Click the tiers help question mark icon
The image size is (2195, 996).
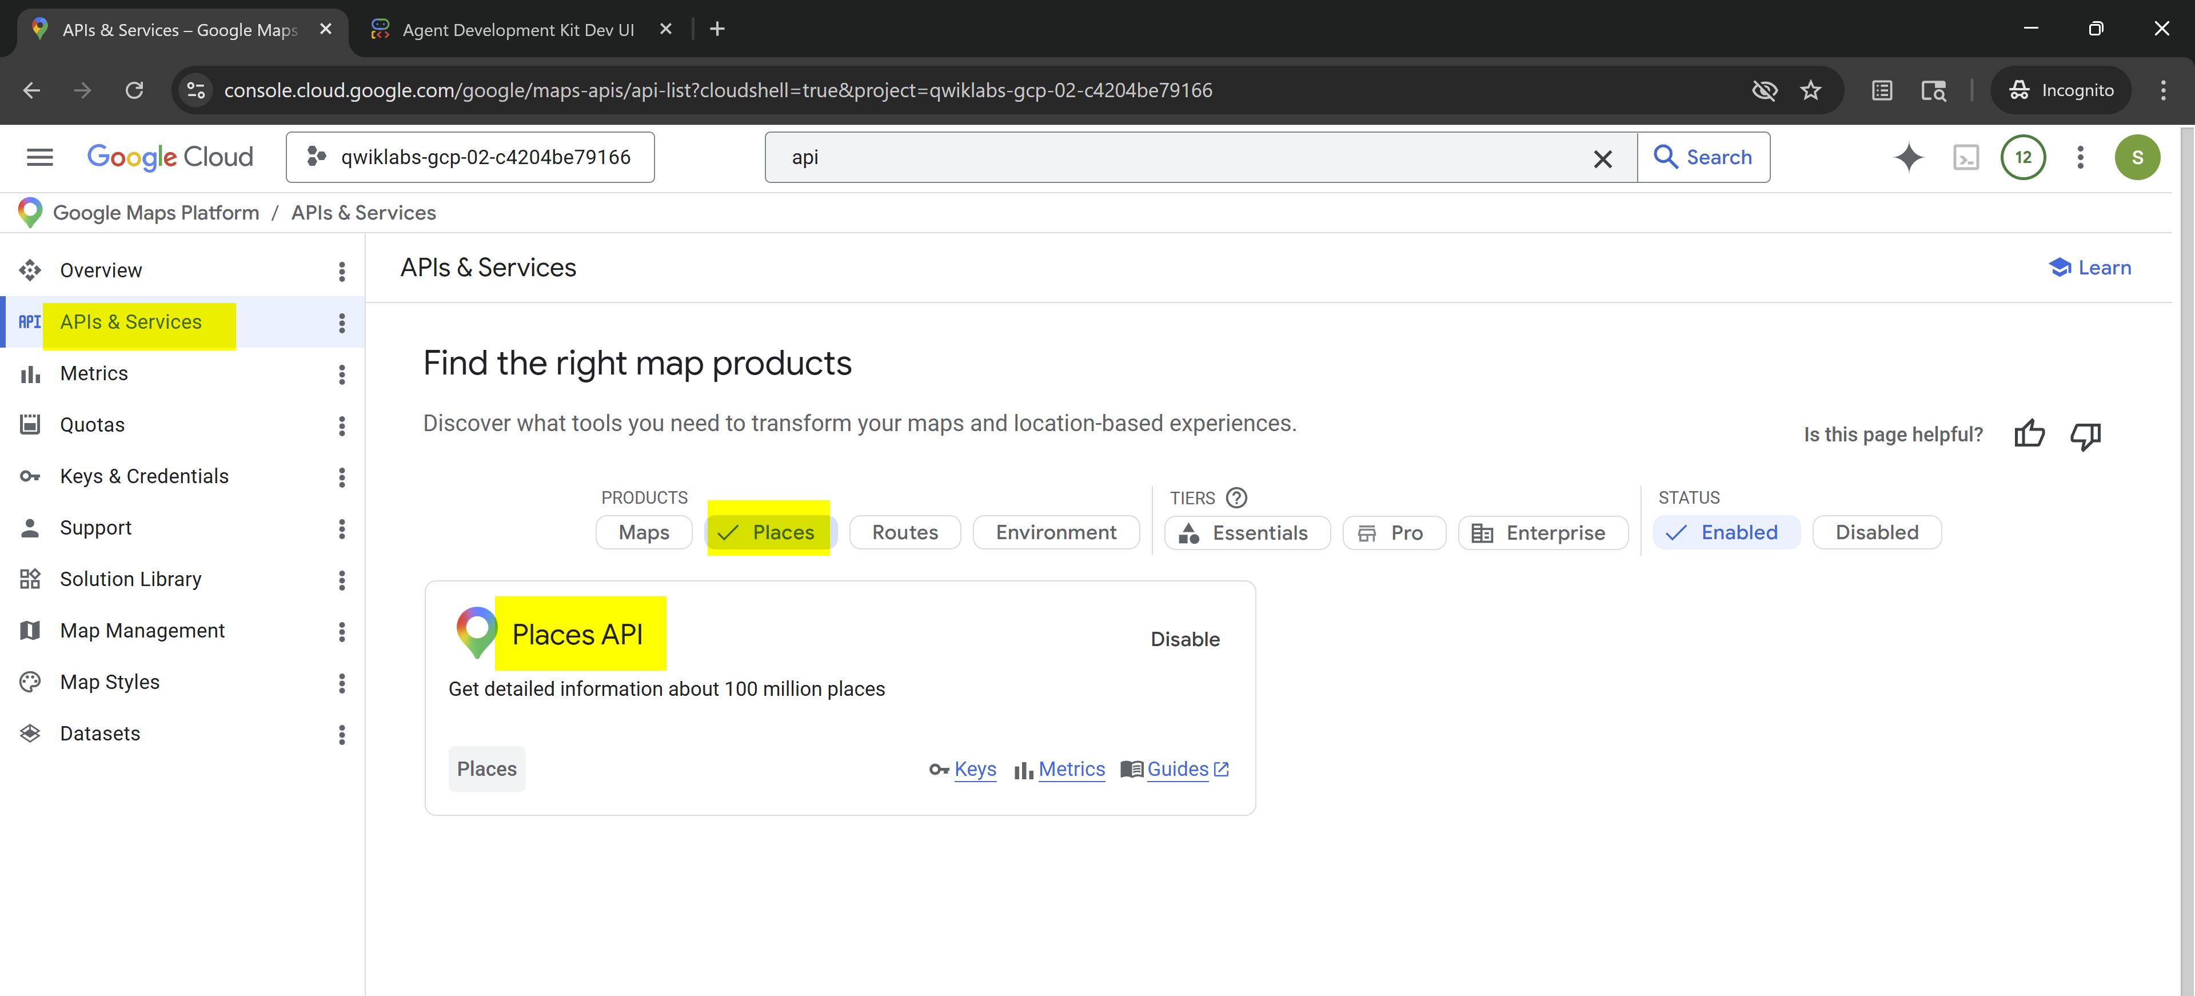[x=1236, y=497]
